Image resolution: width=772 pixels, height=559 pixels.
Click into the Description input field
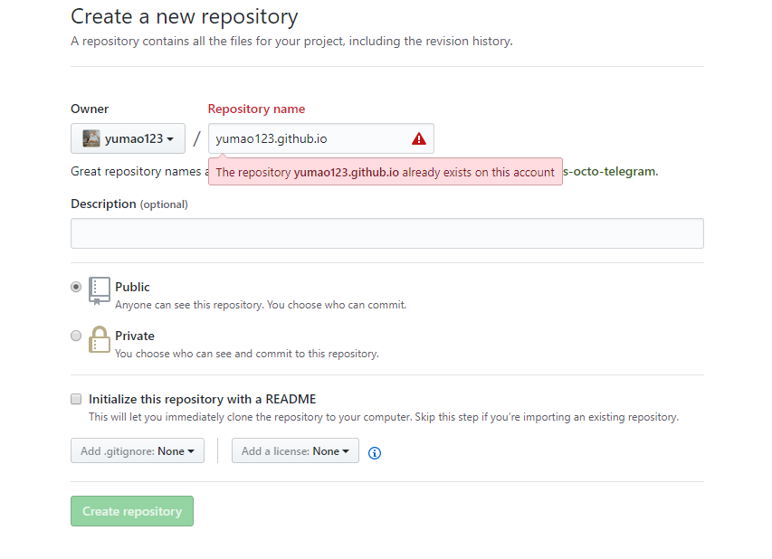(386, 233)
